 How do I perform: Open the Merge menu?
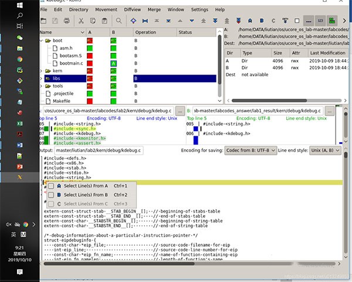pos(154,9)
